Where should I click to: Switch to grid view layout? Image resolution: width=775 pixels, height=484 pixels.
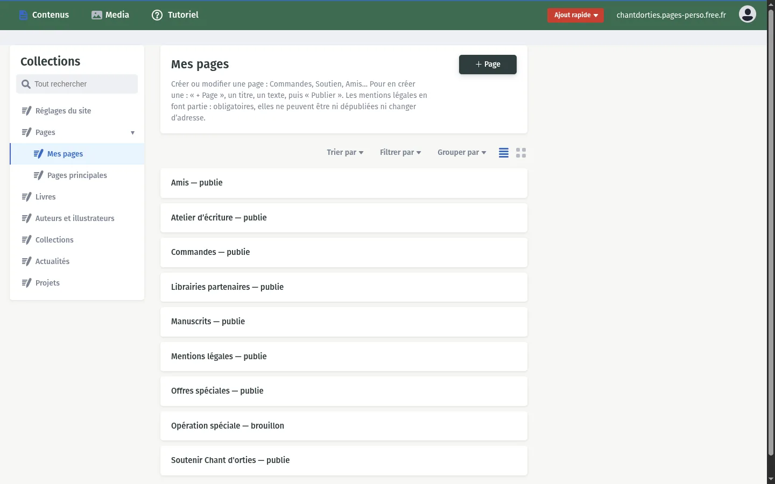pos(521,153)
